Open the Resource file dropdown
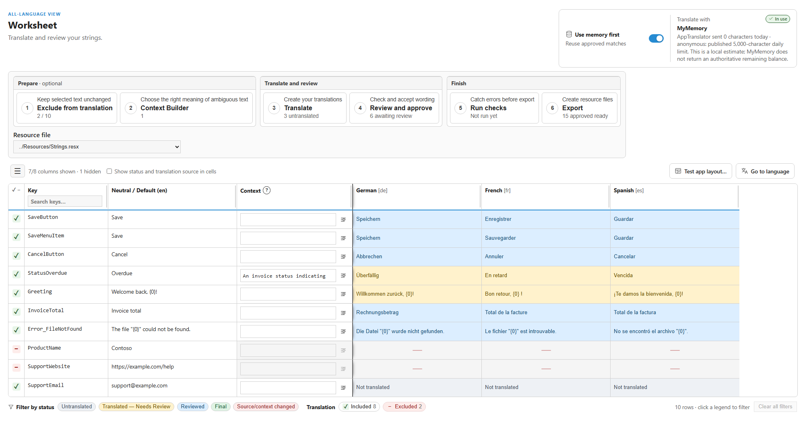Viewport: 805px width, 422px height. (x=97, y=147)
